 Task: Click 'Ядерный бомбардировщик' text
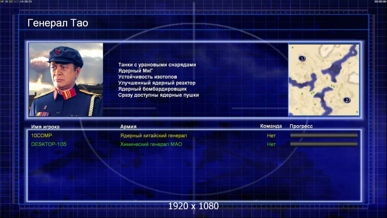[152, 89]
